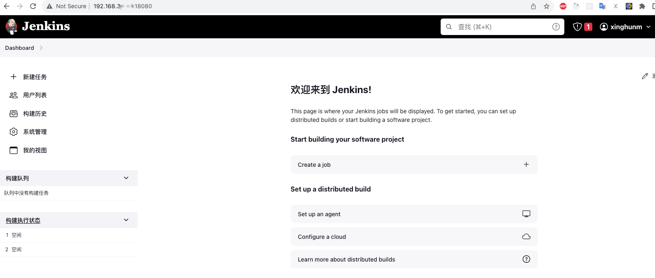Image resolution: width=655 pixels, height=278 pixels.
Task: Open the 构建执行状态 link
Action: pyautogui.click(x=23, y=220)
